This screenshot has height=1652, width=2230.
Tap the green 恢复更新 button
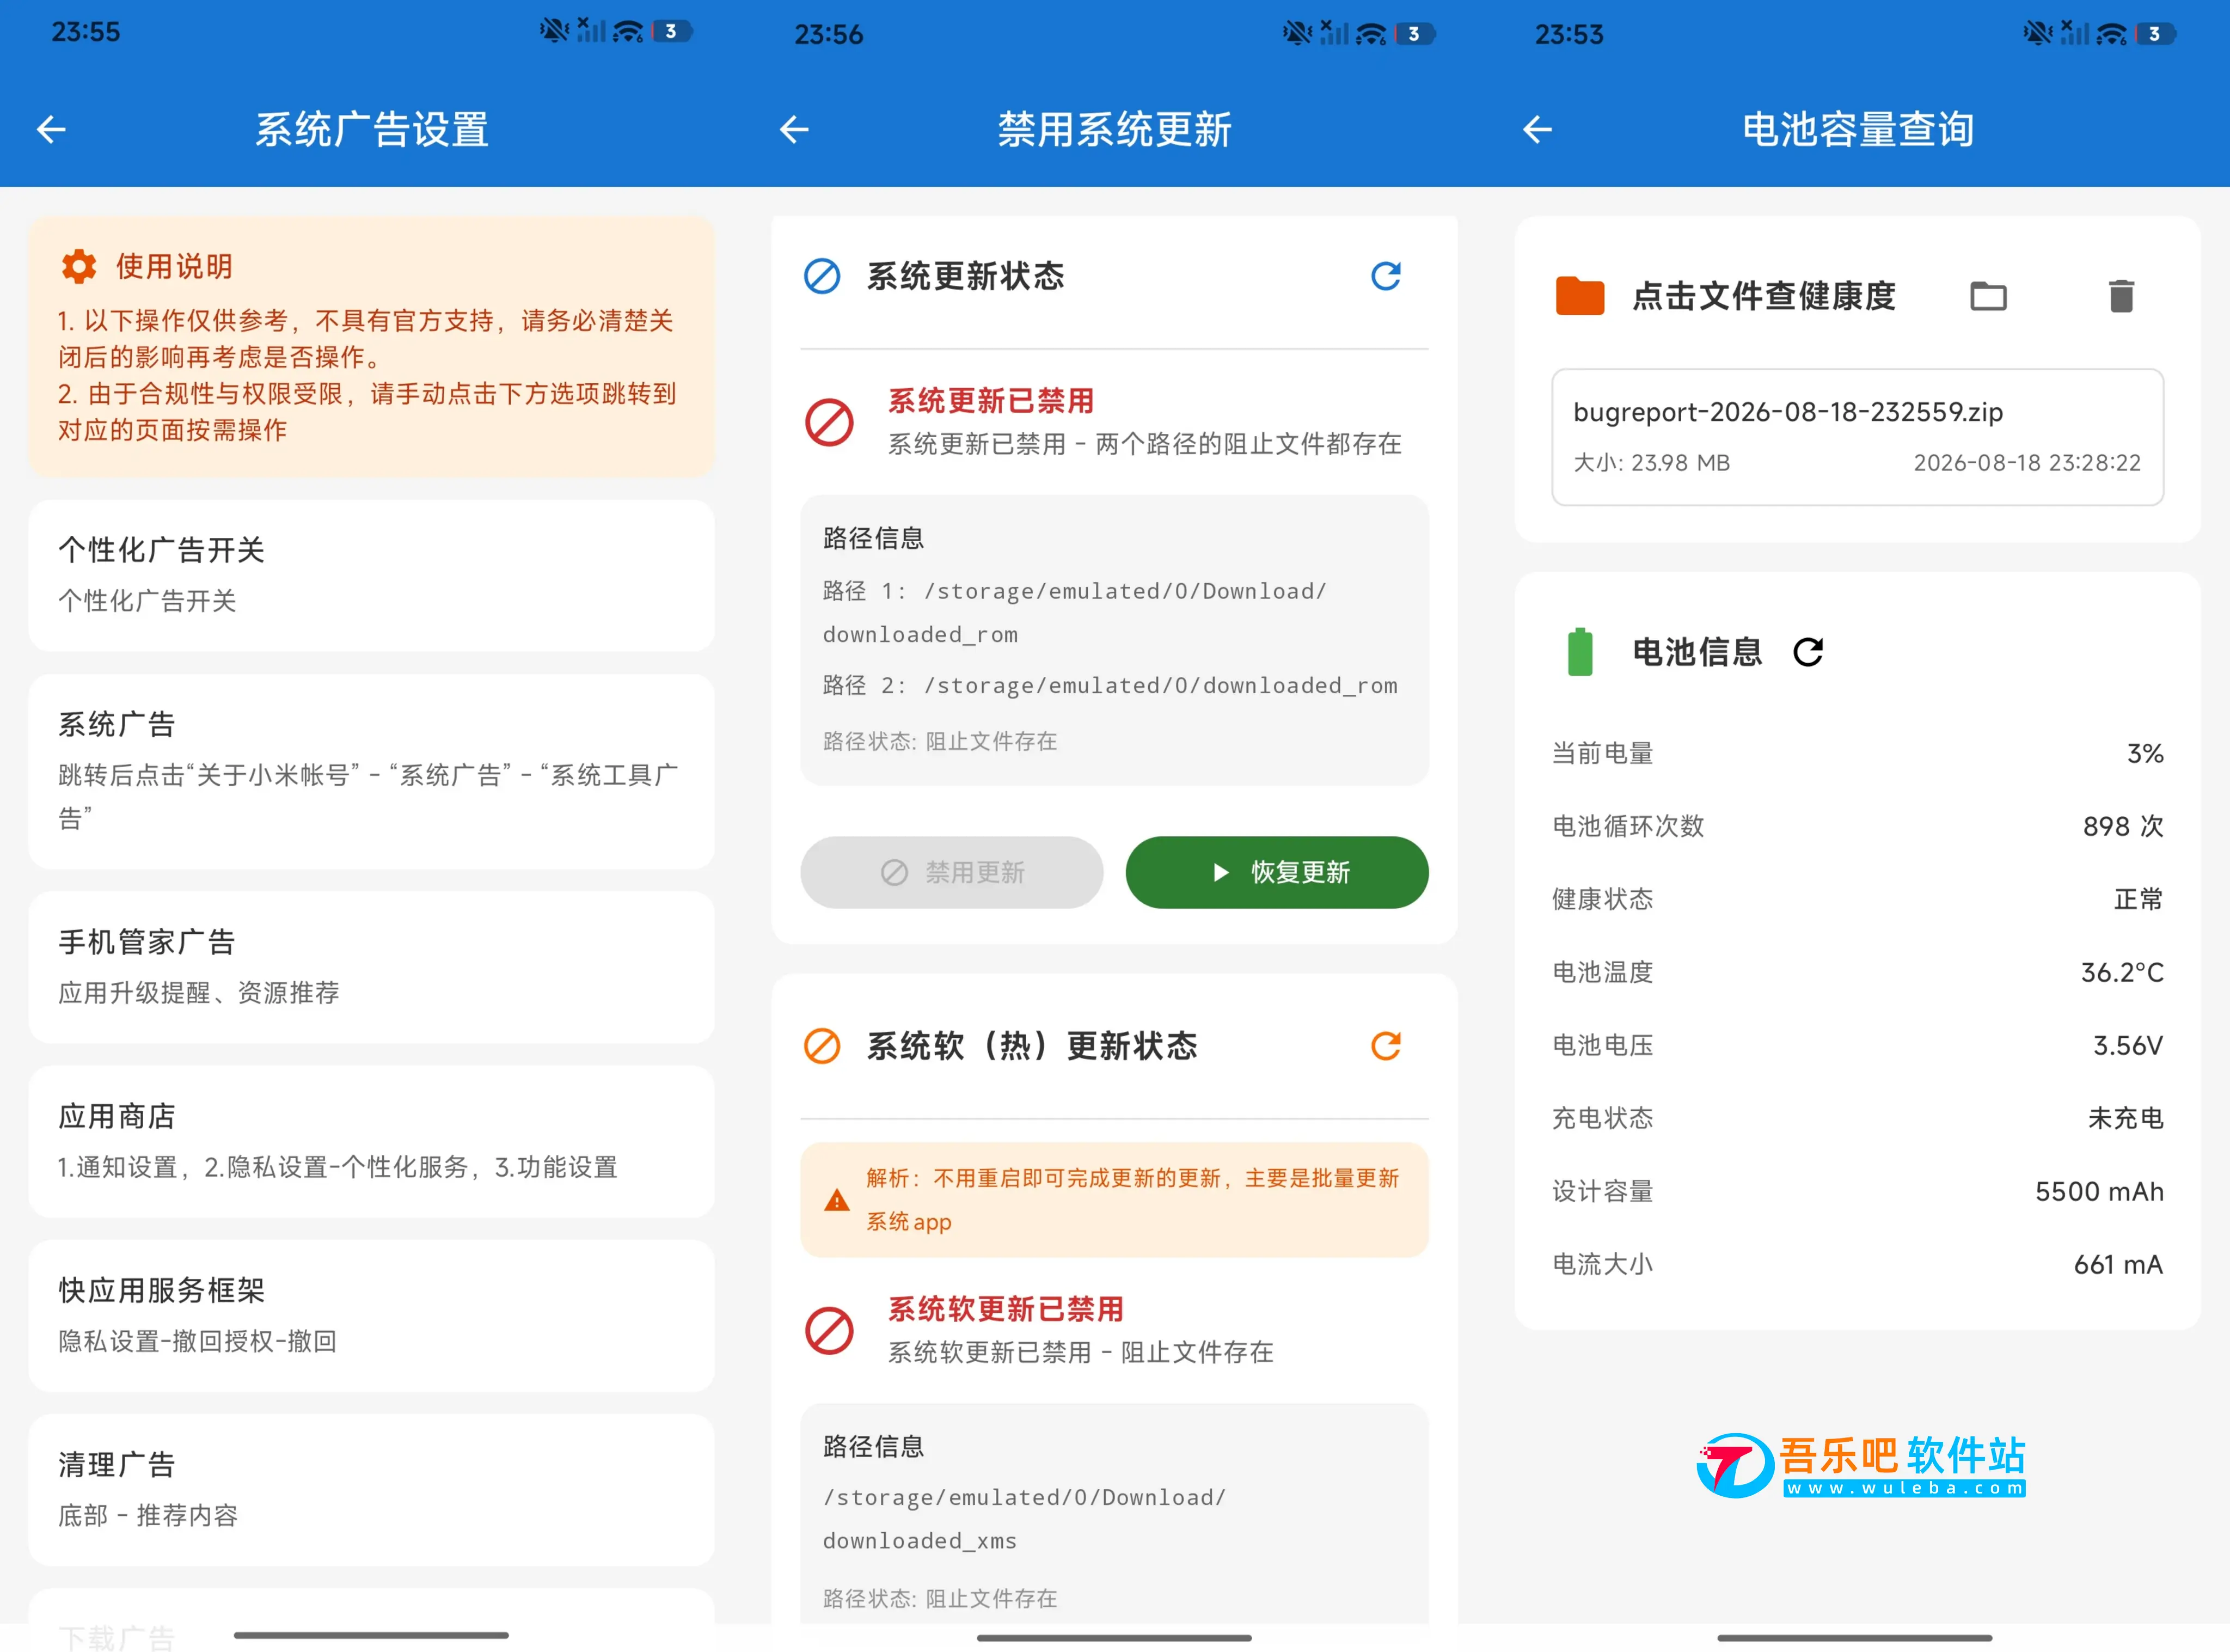[1277, 872]
